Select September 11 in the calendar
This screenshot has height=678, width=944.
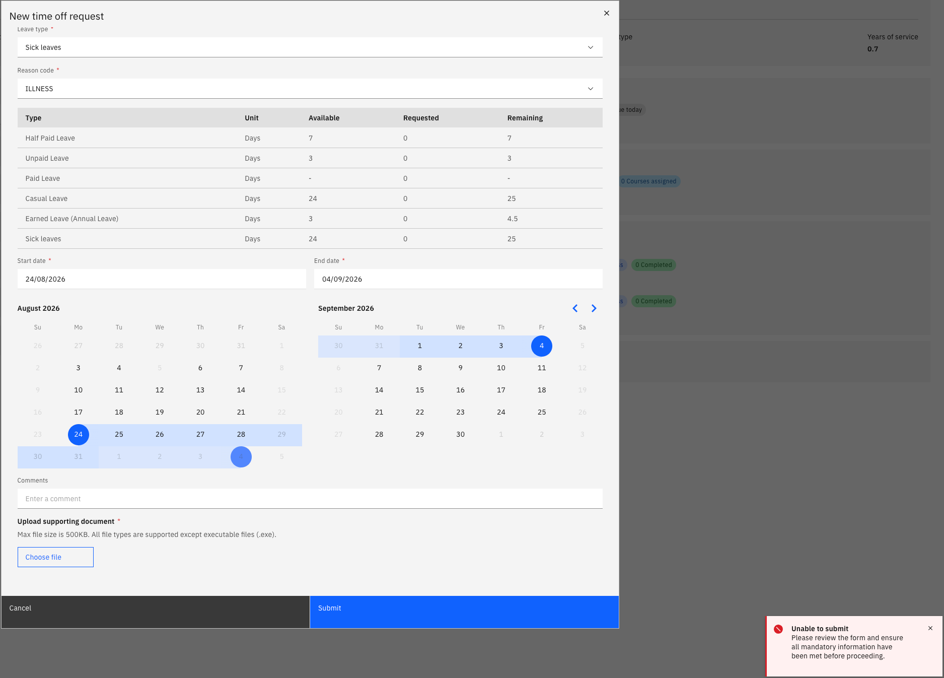pos(542,368)
